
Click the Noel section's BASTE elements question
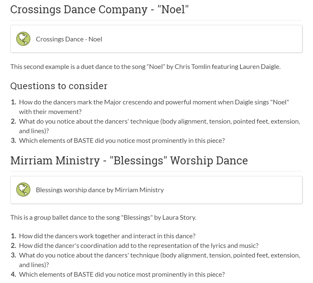122,141
